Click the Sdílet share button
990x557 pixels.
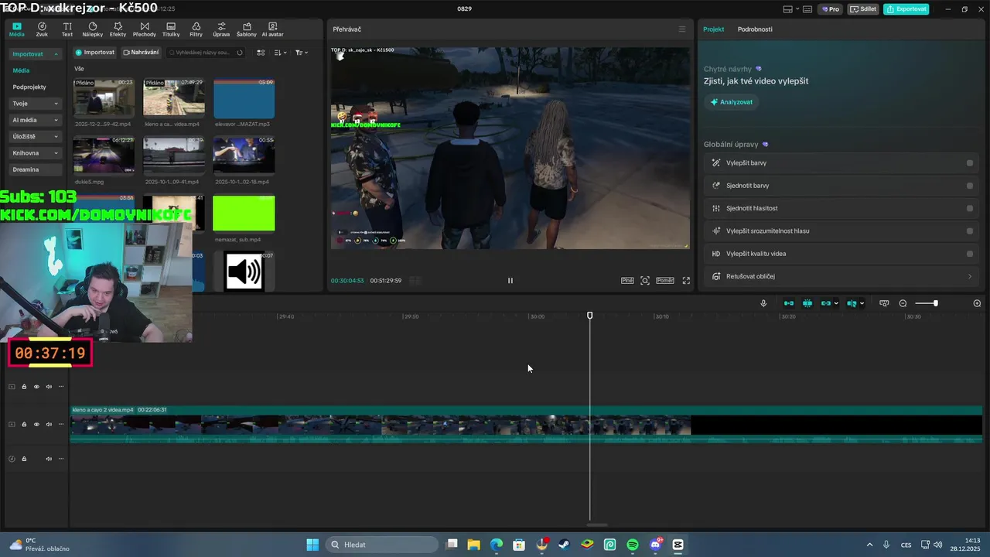[863, 9]
